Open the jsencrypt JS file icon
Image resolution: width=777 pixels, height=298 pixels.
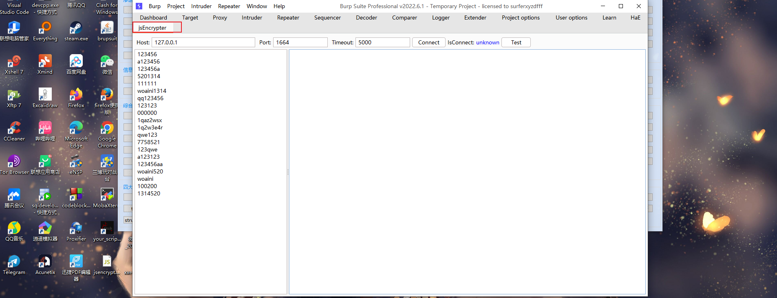tap(107, 265)
